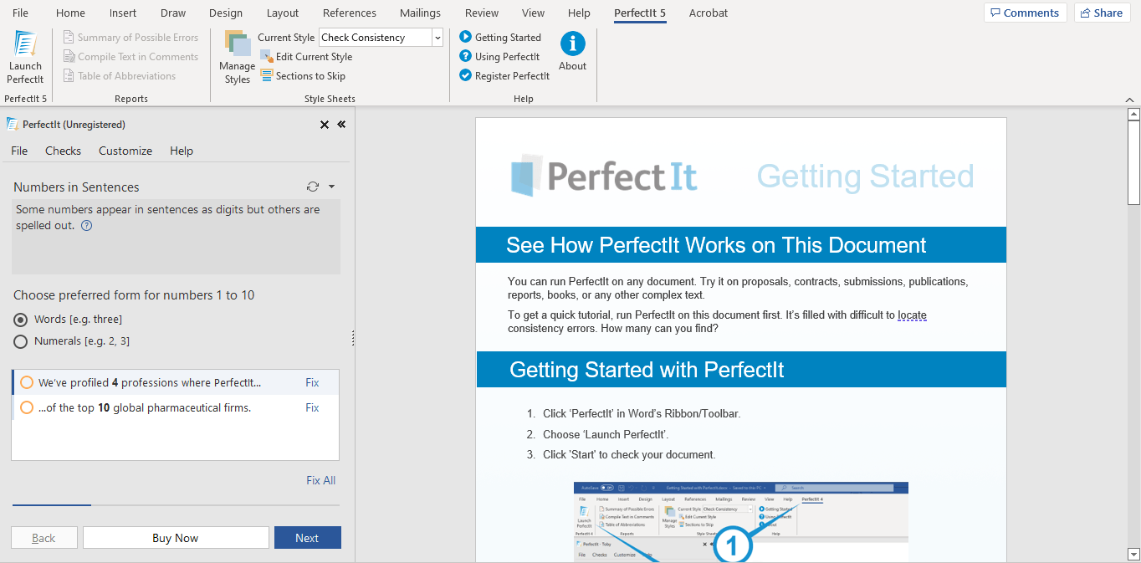Toggle the marker beside the top 10 result
The height and width of the screenshot is (563, 1141).
(x=26, y=407)
